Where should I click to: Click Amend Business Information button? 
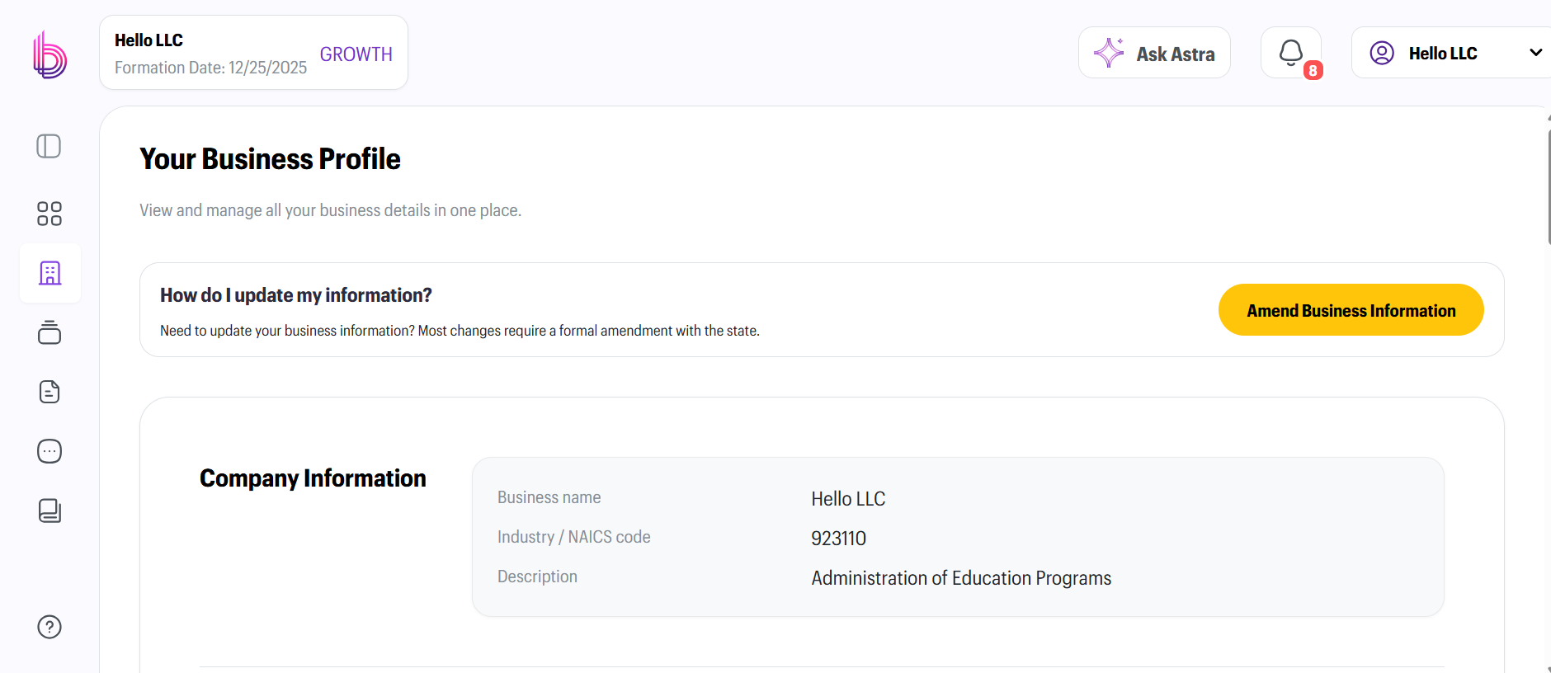click(x=1351, y=310)
